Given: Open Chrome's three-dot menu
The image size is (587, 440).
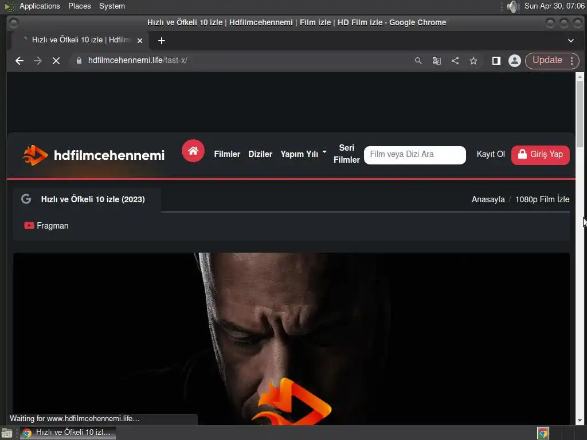Looking at the screenshot, I should 572,61.
